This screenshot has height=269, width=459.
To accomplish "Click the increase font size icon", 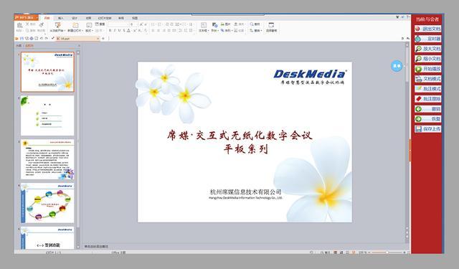I will coord(141,24).
